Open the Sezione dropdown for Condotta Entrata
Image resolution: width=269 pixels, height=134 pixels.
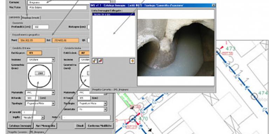53,60
